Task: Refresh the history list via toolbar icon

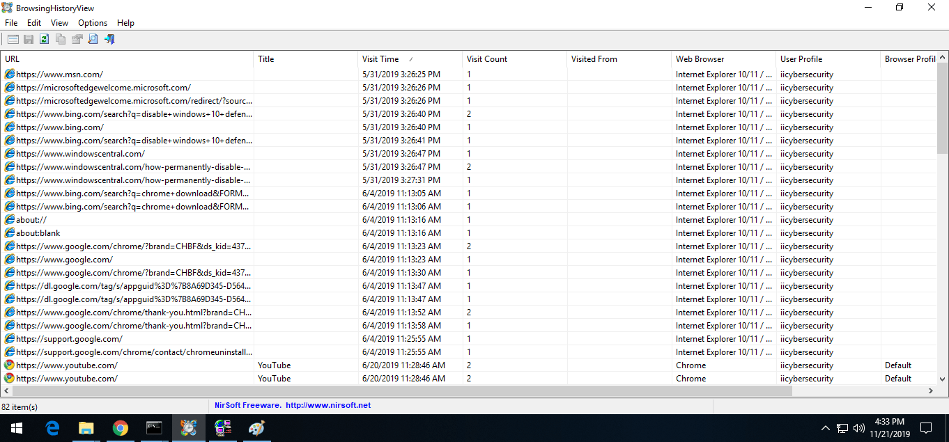Action: [45, 40]
